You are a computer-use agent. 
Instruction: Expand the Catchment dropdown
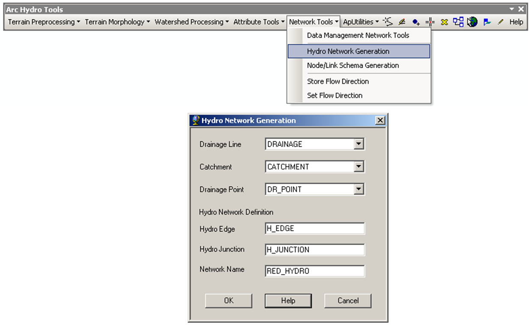click(359, 167)
